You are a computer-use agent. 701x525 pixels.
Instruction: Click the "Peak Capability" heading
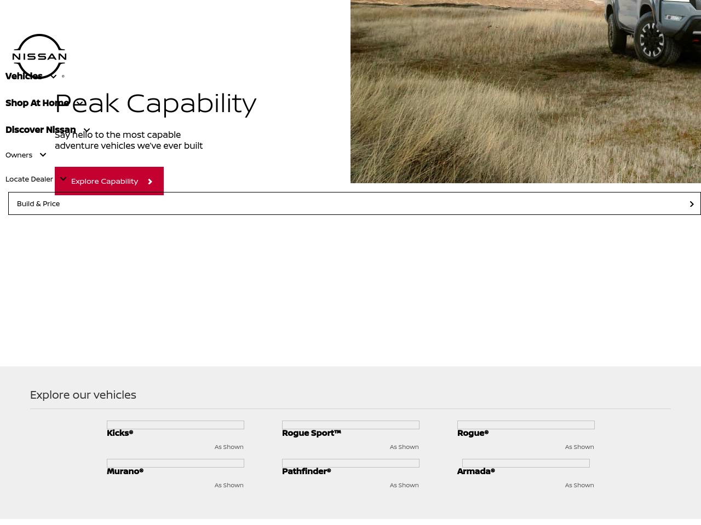tap(156, 103)
